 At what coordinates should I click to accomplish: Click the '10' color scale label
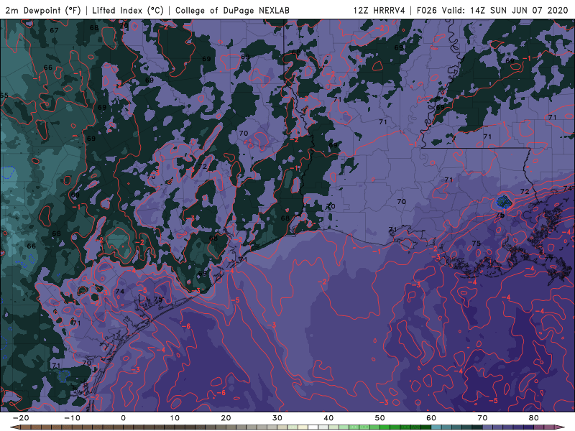[175, 418]
